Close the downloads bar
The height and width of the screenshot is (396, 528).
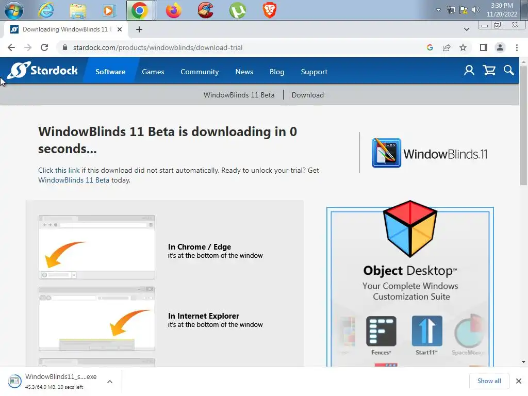519,381
